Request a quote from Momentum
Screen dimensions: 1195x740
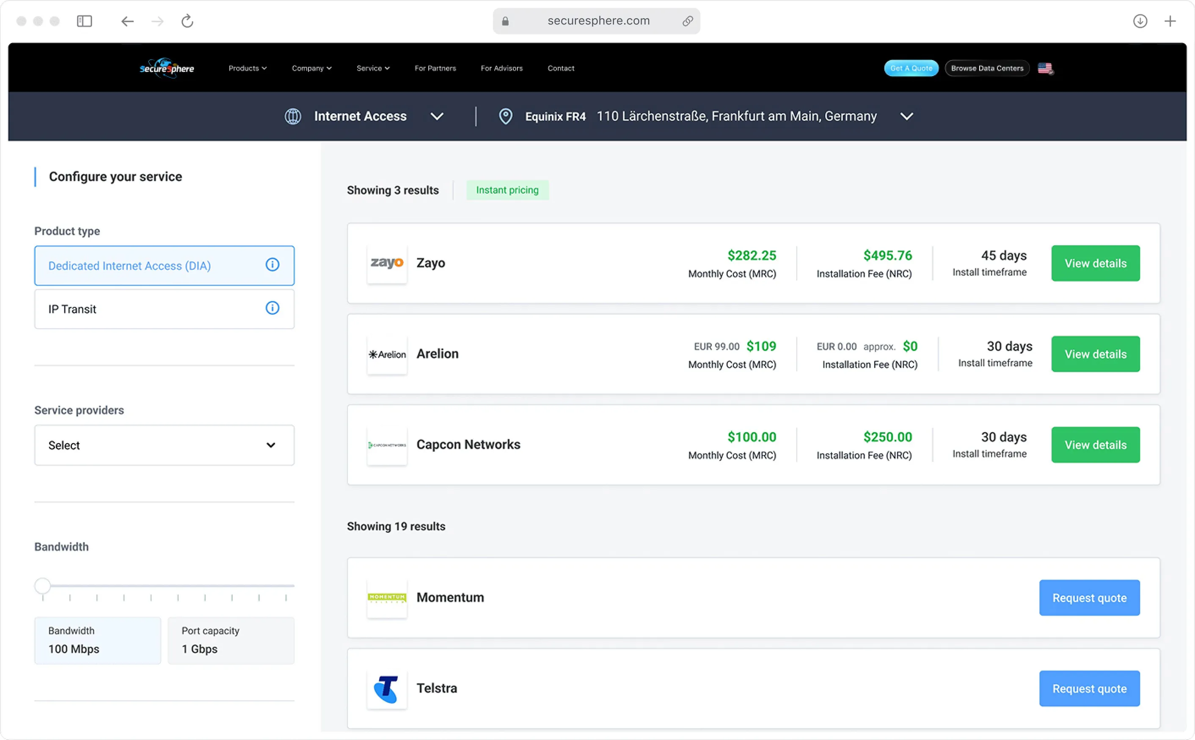coord(1089,597)
